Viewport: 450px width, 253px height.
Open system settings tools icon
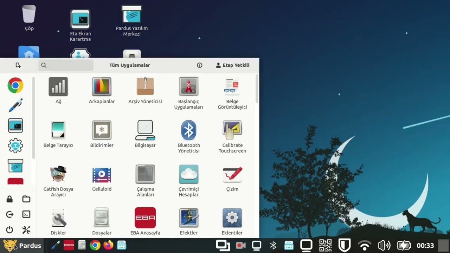pos(26,230)
